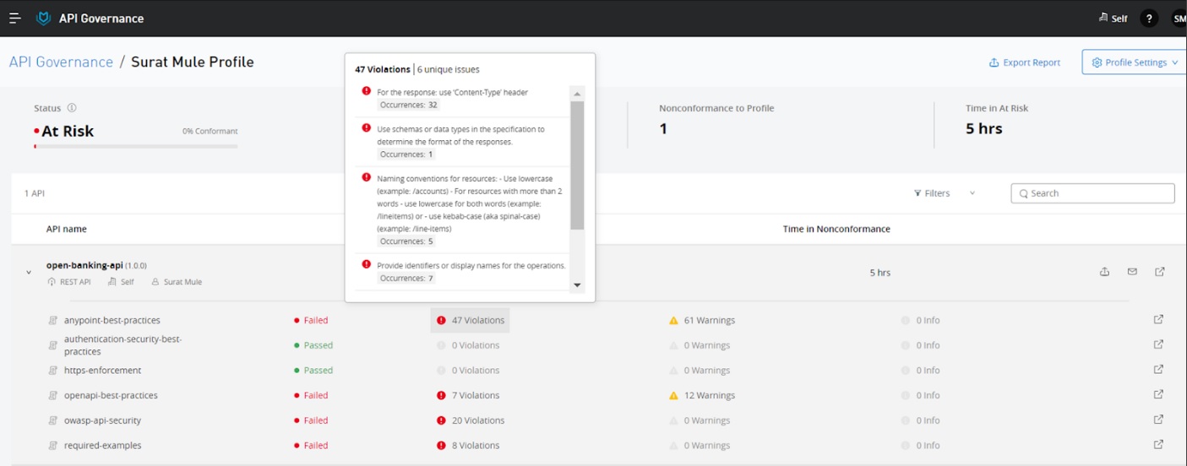Click the export icon for open-banking-api

coord(1104,272)
